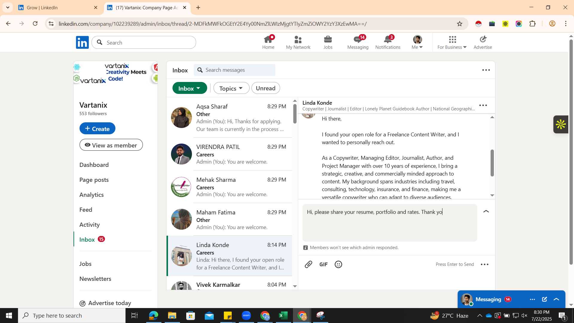Expand For Business dropdown menu
574x323 pixels.
click(452, 42)
